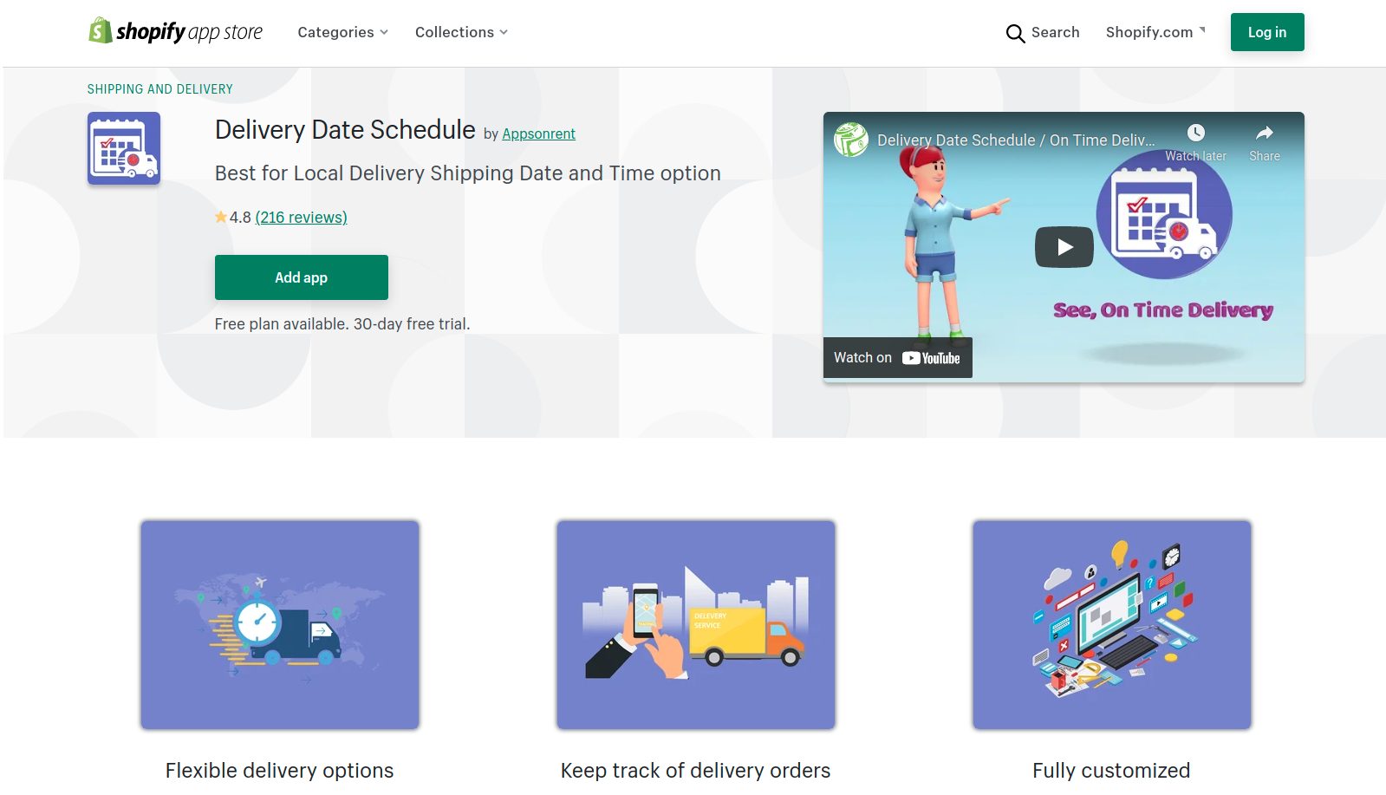Open the 216 reviews link

[x=301, y=218]
